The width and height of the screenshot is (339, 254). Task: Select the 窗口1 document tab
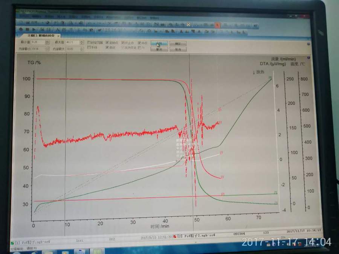[41, 35]
